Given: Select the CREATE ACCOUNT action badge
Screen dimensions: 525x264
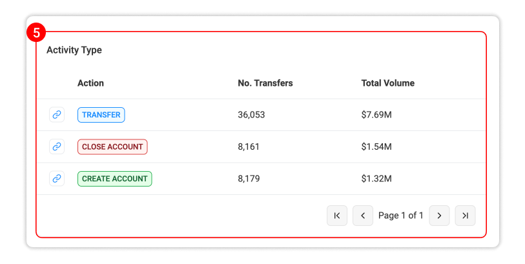Looking at the screenshot, I should [115, 179].
